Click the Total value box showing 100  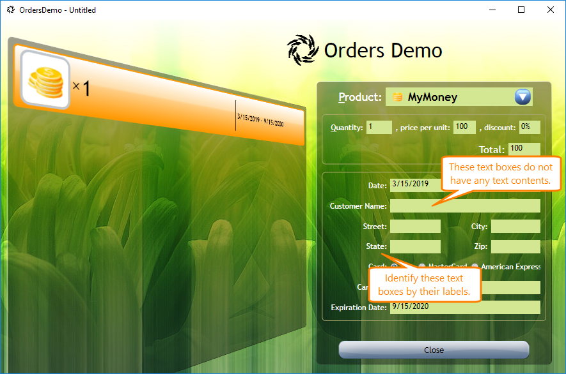click(x=524, y=149)
